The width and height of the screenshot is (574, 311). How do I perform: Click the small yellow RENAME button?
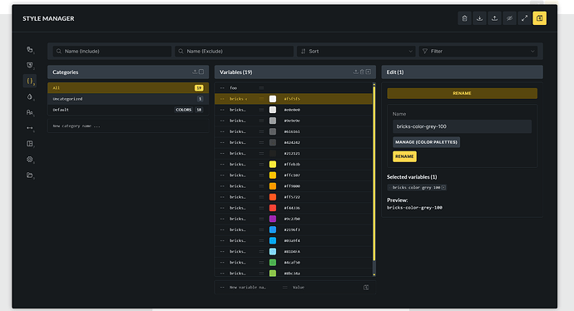click(x=404, y=156)
